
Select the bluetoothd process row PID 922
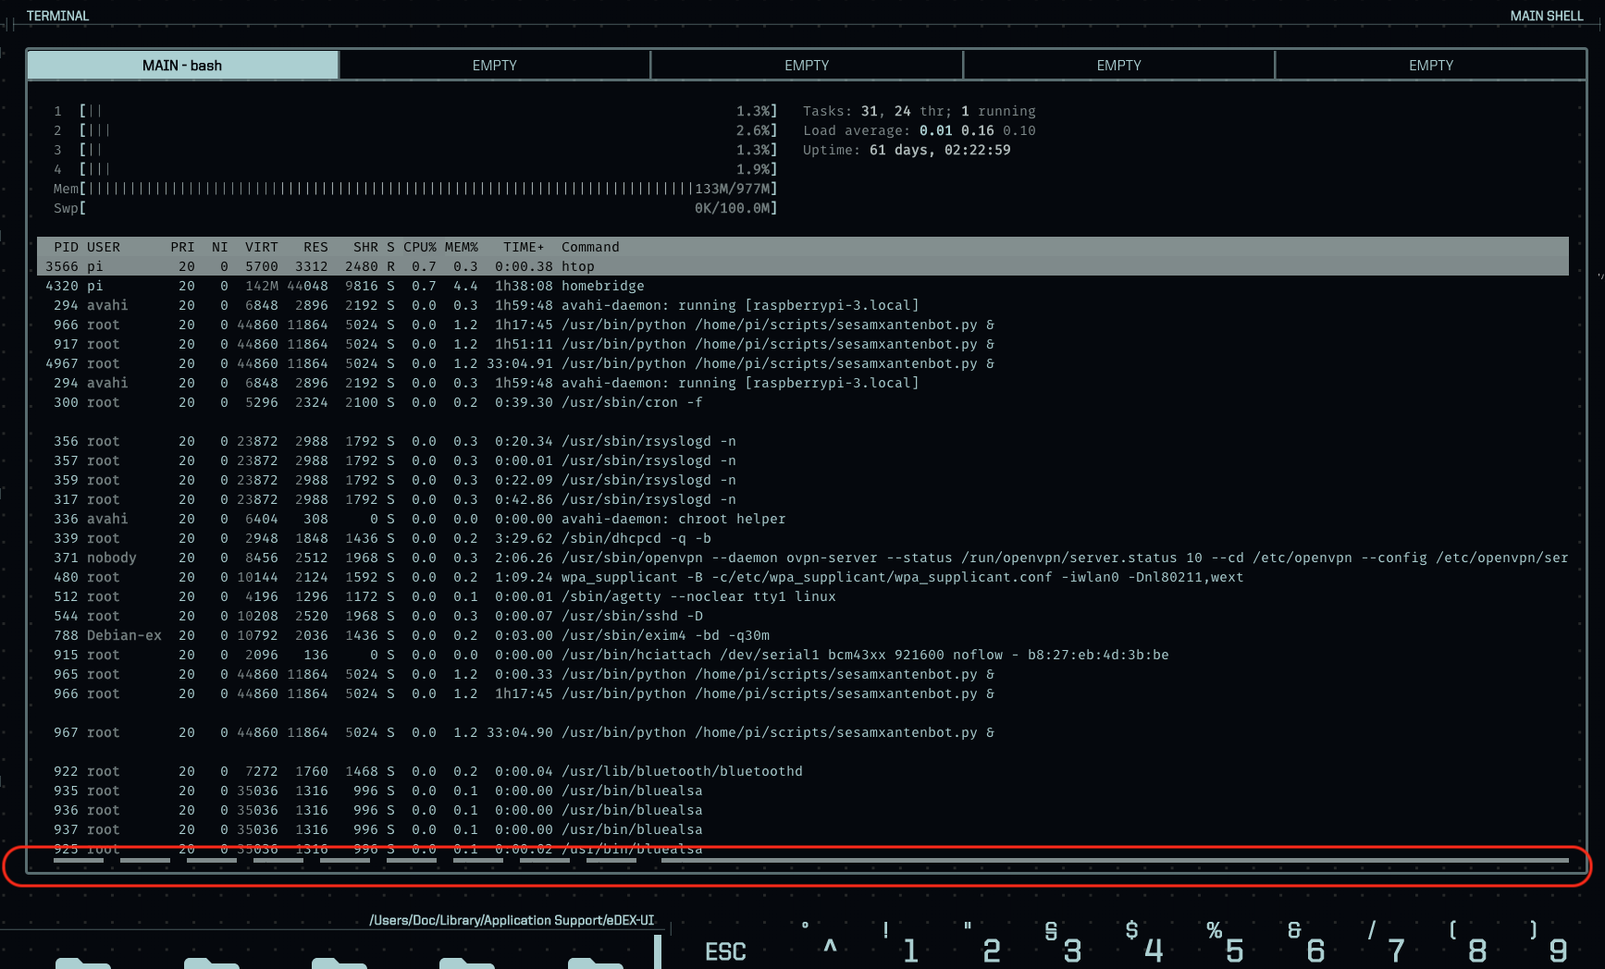point(803,771)
